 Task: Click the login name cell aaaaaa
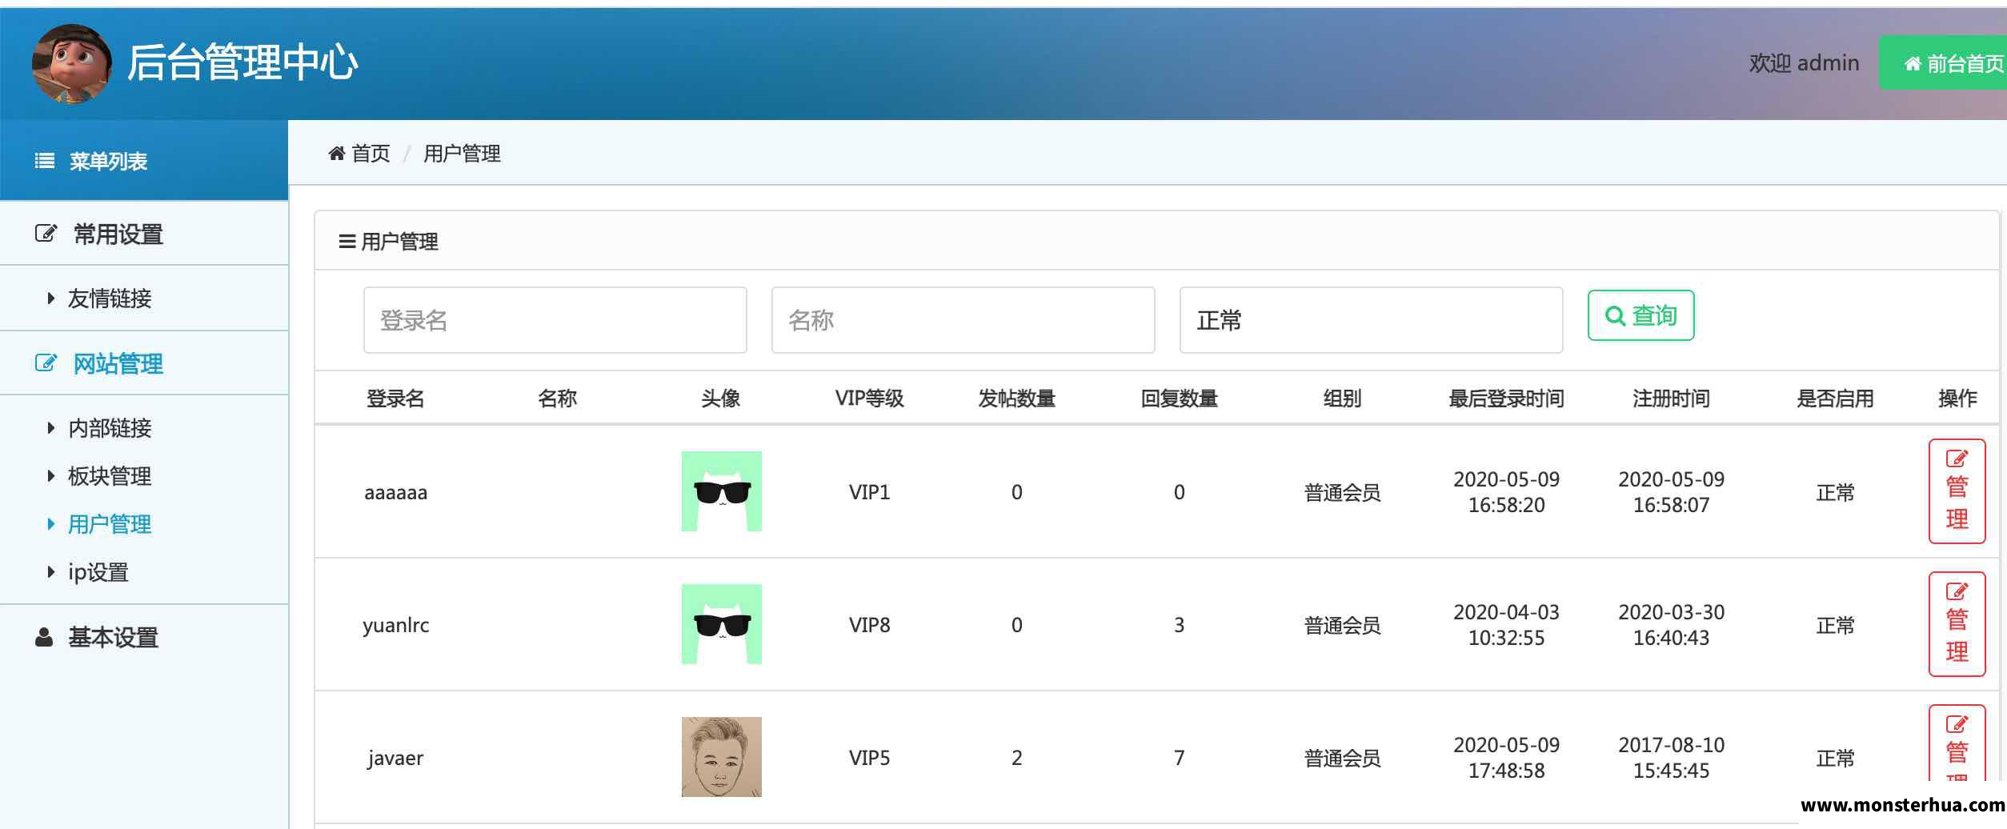tap(395, 492)
